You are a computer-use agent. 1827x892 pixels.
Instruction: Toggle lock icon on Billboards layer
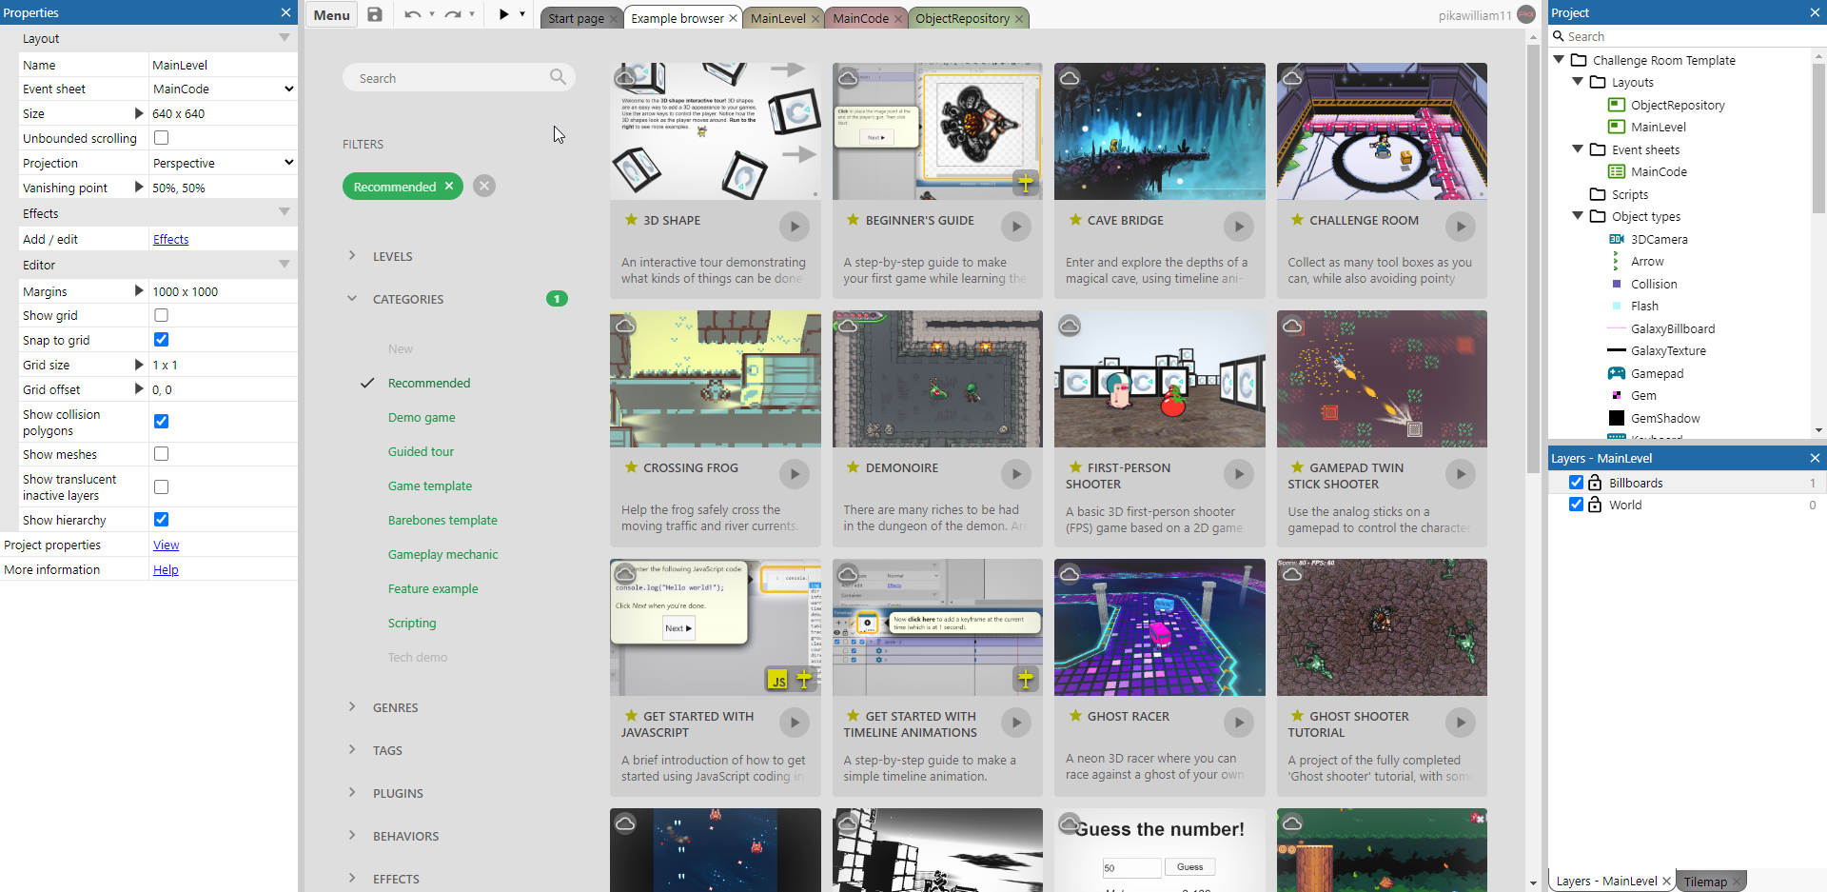(x=1595, y=483)
